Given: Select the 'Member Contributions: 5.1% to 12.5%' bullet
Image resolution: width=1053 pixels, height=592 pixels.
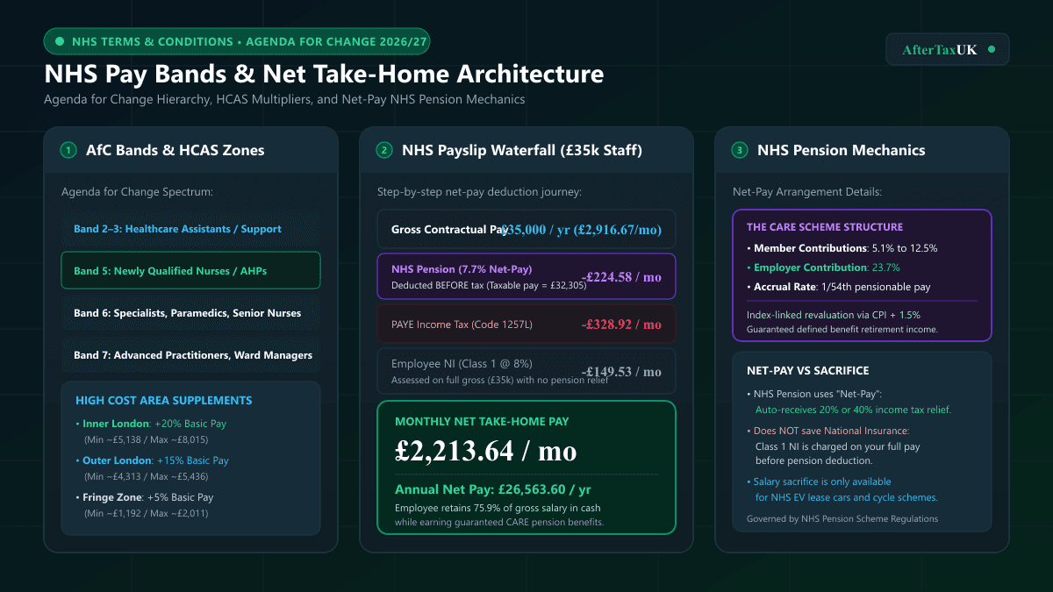Looking at the screenshot, I should (842, 248).
